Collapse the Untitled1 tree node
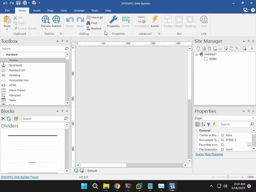The height and width of the screenshot is (192, 256). [196, 54]
